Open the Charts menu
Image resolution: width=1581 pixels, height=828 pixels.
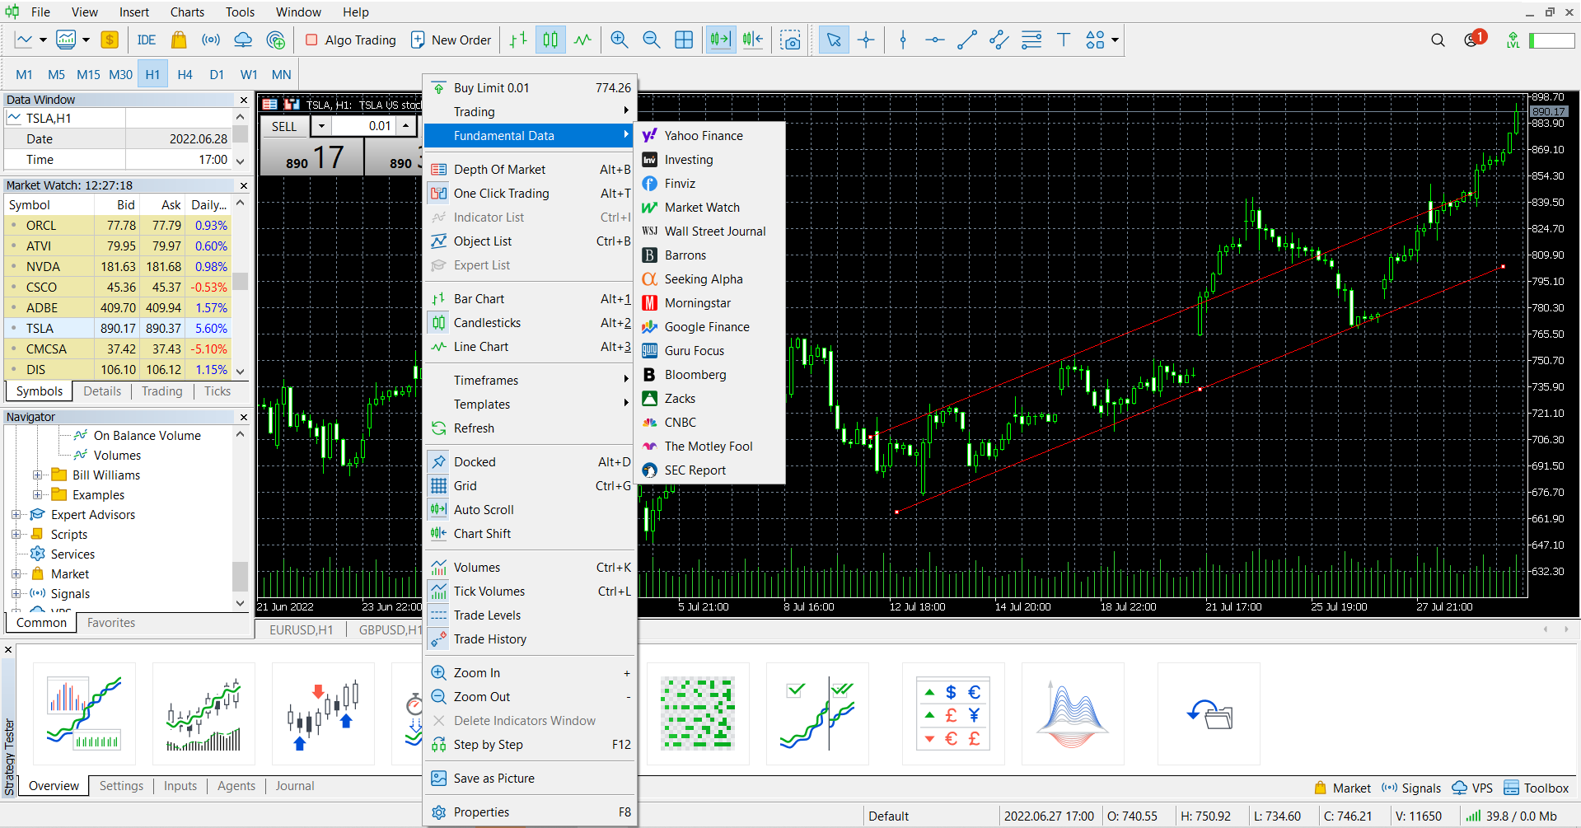pyautogui.click(x=187, y=12)
